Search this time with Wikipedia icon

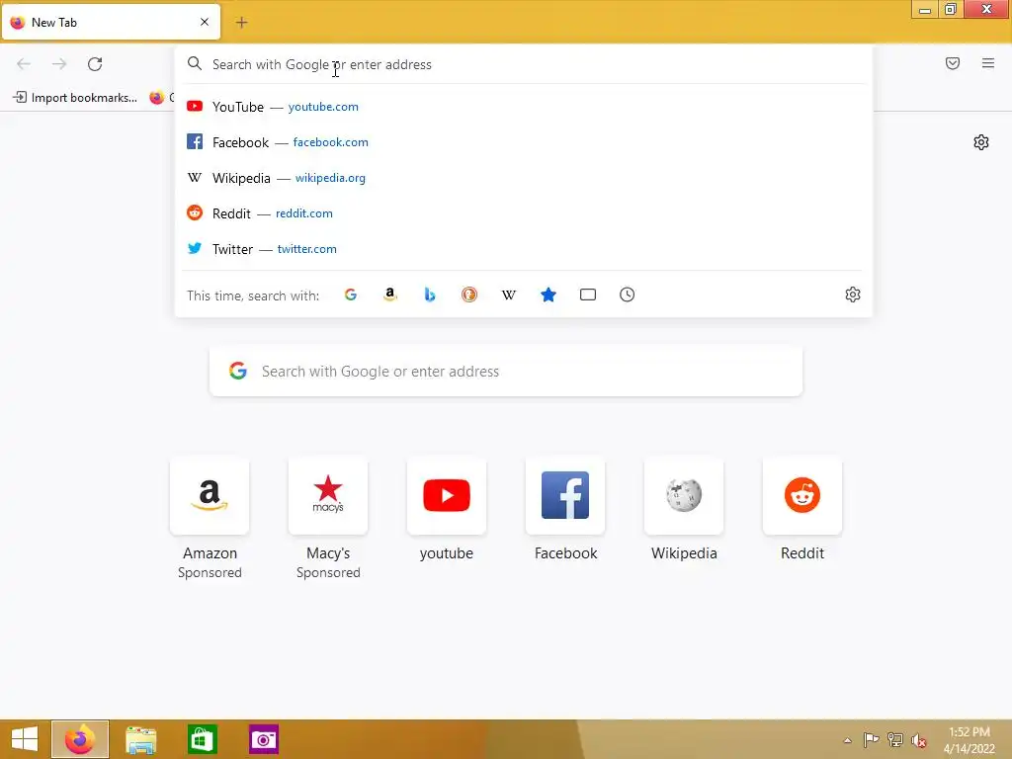pos(509,295)
